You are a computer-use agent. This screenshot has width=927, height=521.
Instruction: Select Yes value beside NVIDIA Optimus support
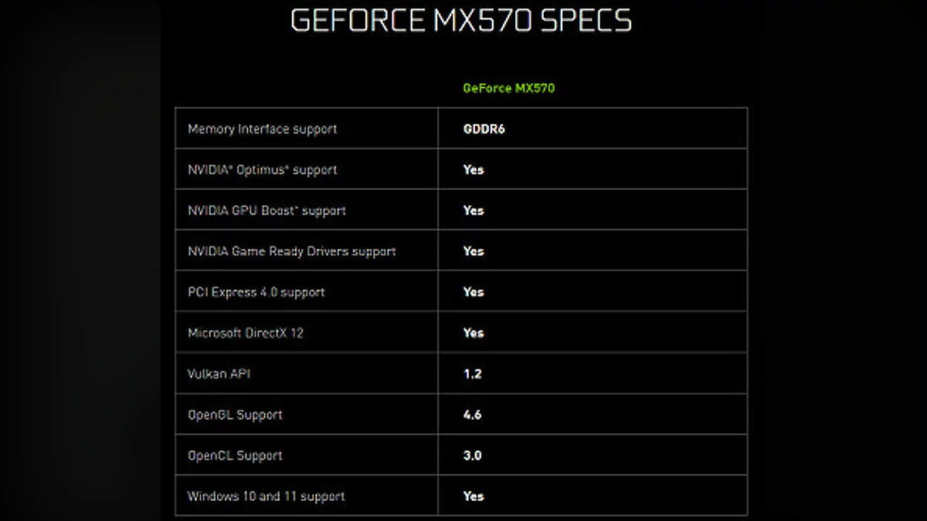474,170
